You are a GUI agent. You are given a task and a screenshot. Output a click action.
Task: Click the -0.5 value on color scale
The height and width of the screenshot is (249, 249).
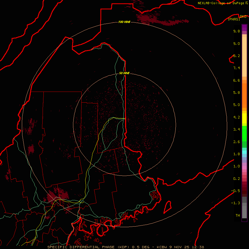coord(235,191)
